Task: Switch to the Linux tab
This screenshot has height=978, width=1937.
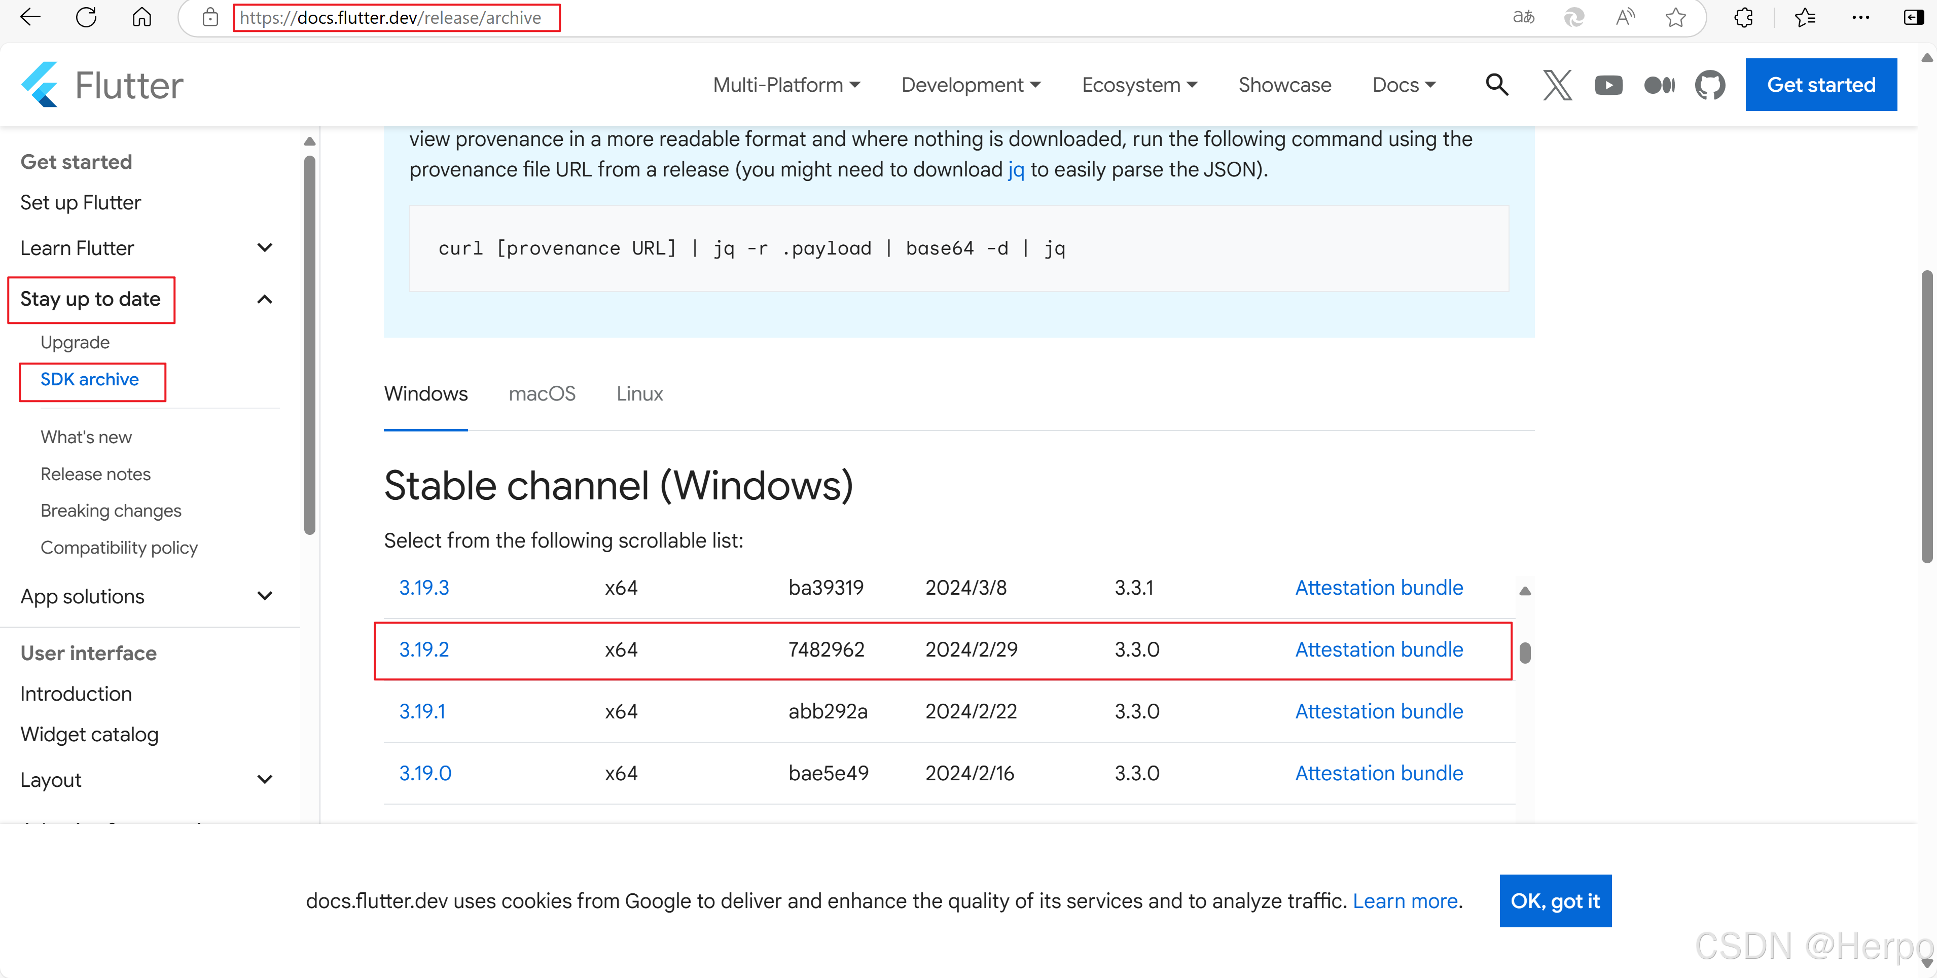Action: tap(639, 394)
